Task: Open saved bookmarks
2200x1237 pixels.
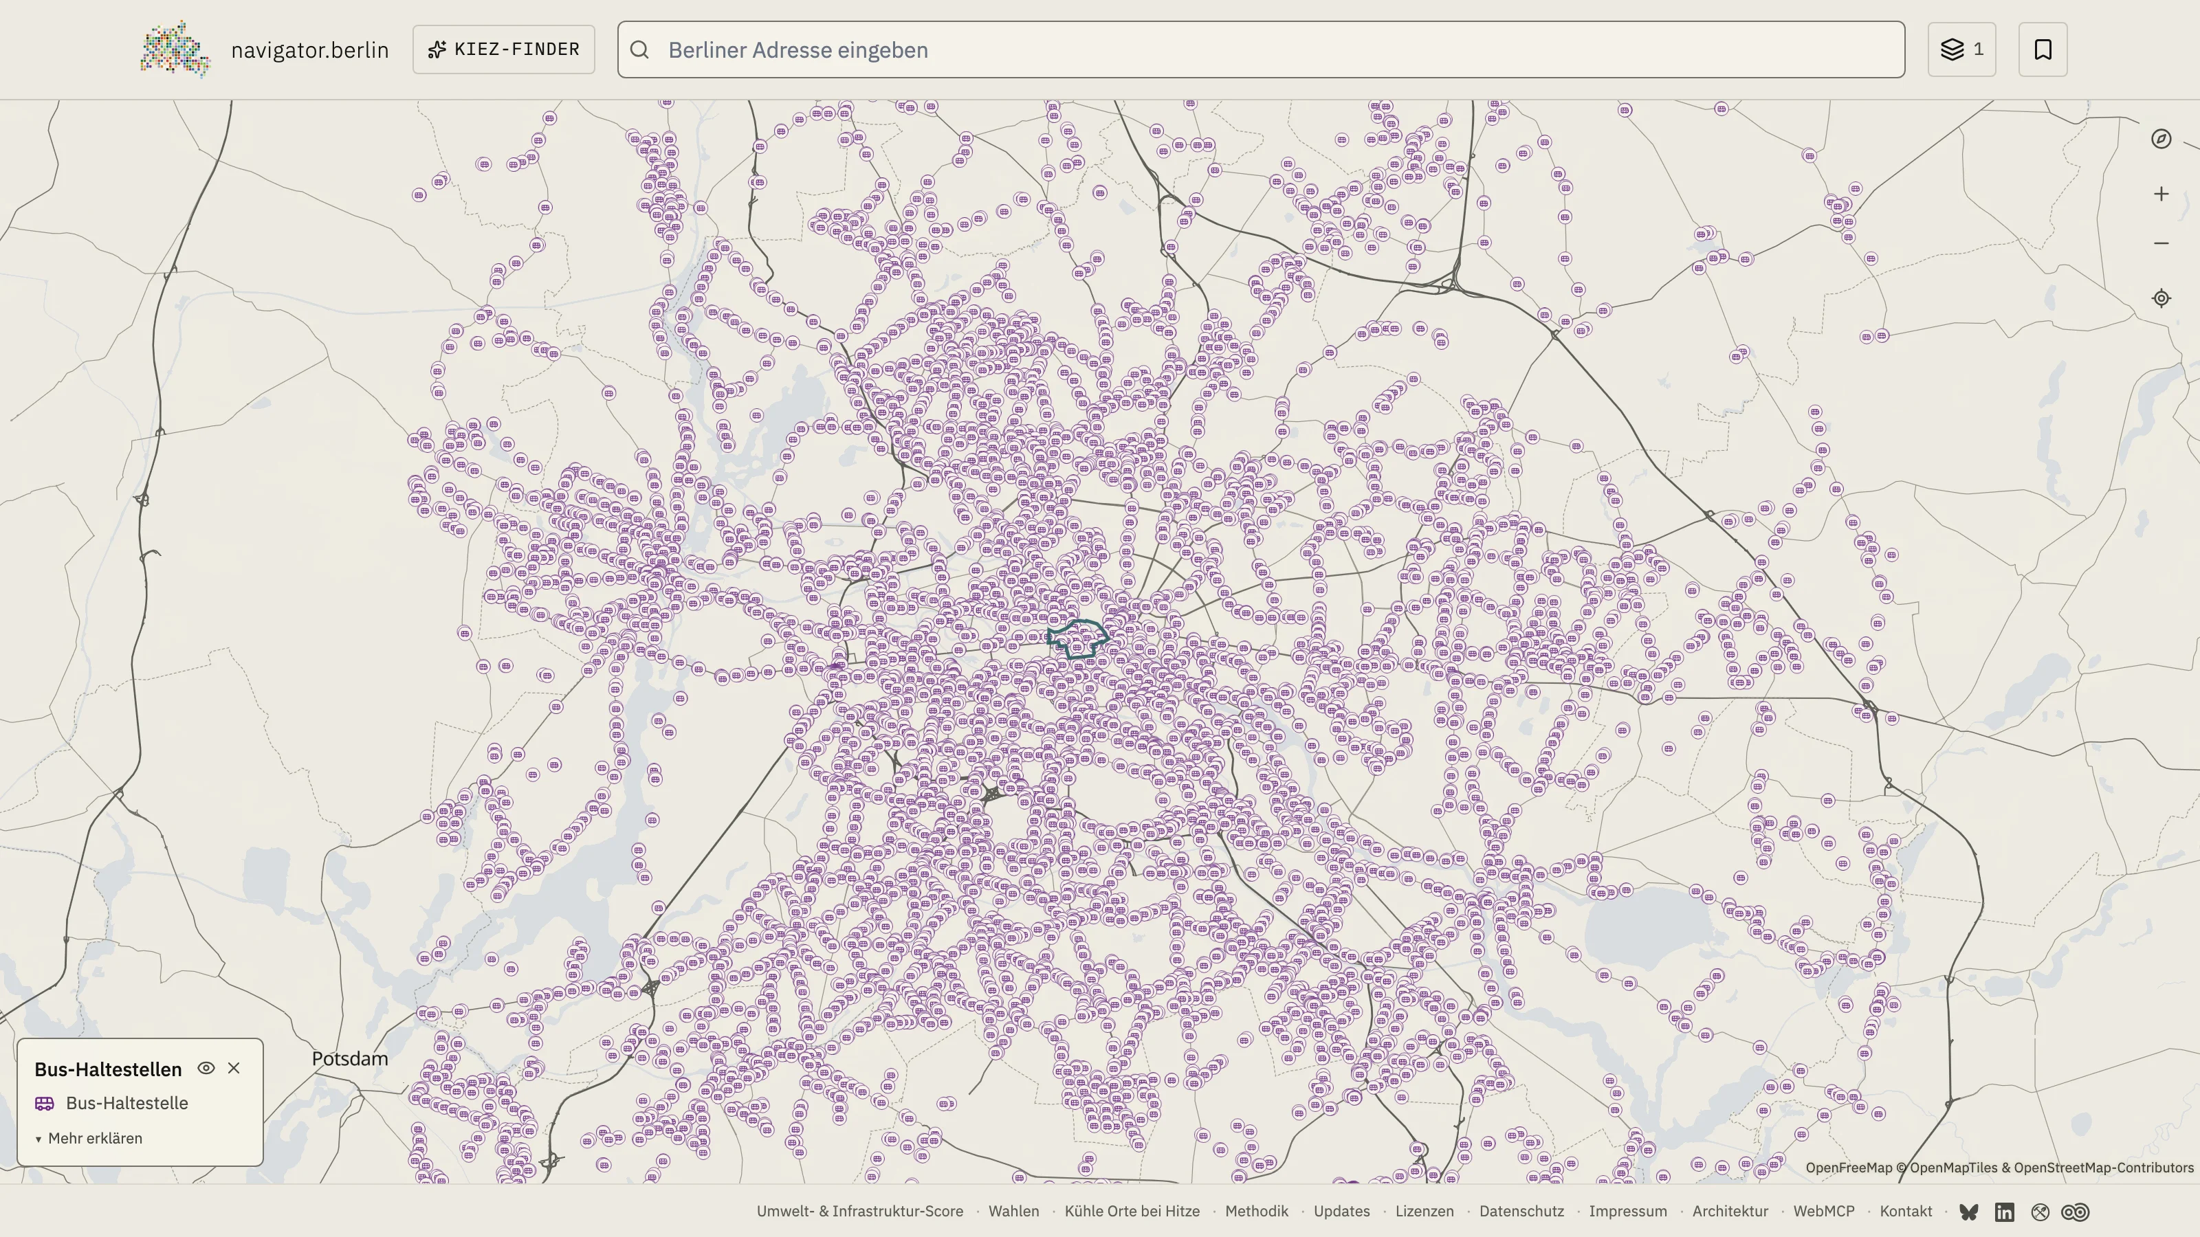Action: pos(2043,49)
